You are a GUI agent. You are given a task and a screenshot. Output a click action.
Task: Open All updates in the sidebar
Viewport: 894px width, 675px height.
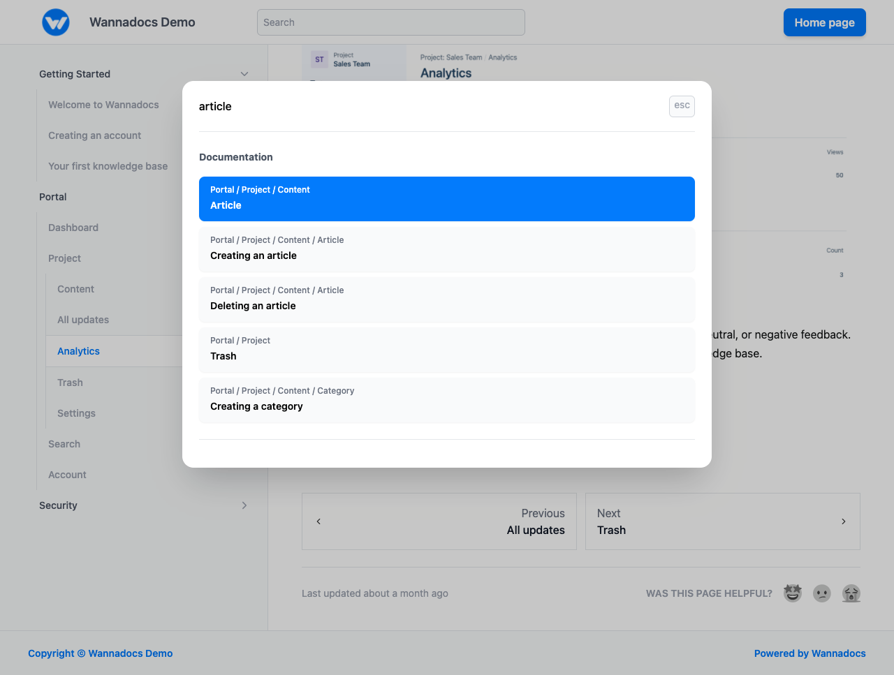coord(83,320)
